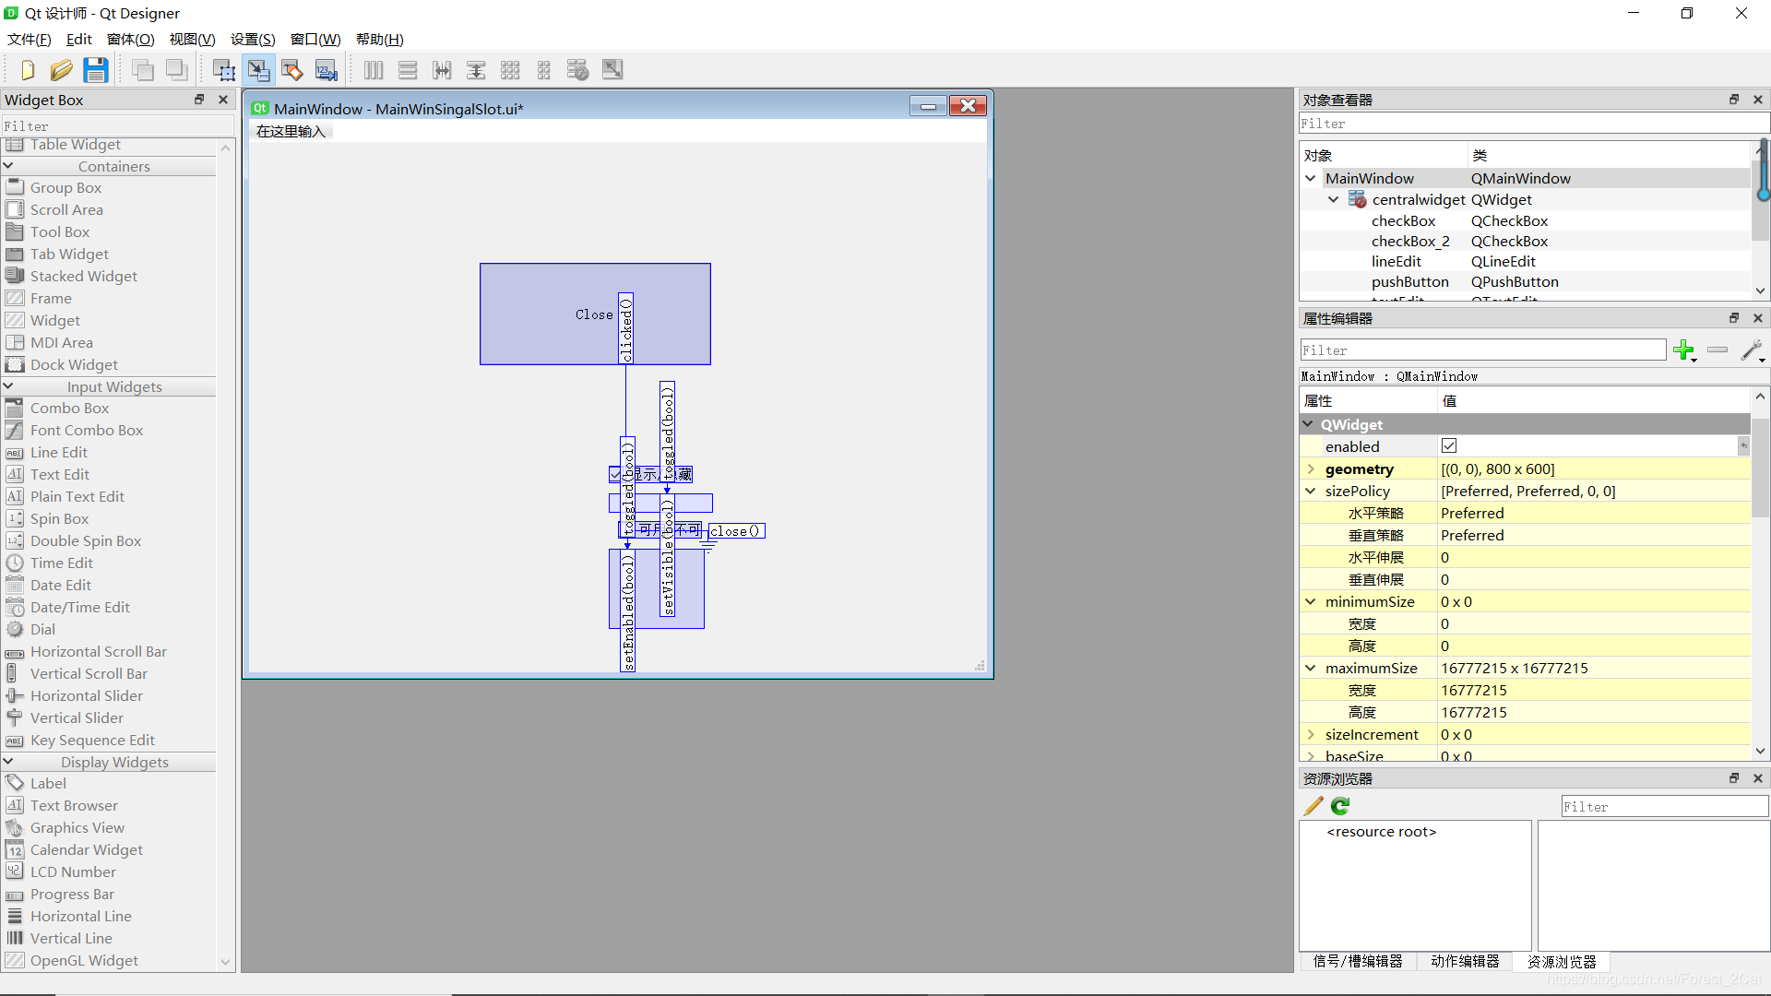The width and height of the screenshot is (1771, 996).
Task: Click the Close button on the form
Action: pos(594,314)
